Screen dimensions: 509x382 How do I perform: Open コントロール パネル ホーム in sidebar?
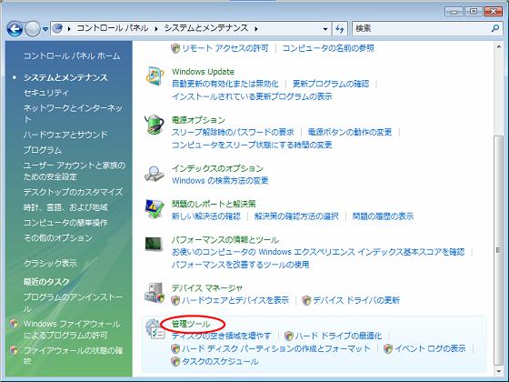72,56
